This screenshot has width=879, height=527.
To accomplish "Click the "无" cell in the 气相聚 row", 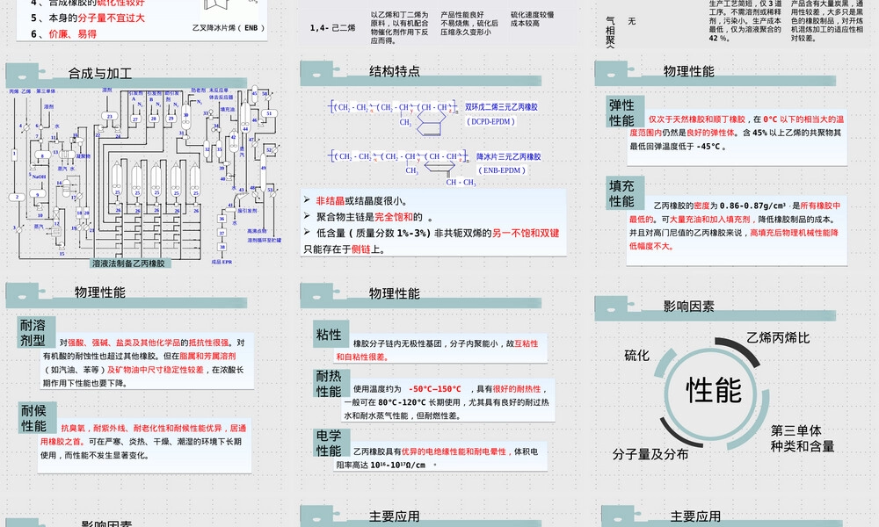I will point(632,21).
